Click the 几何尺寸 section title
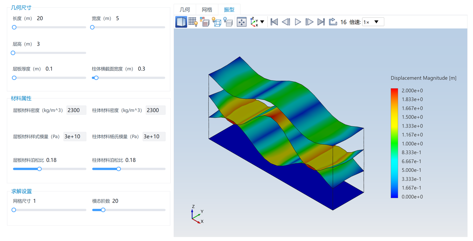The image size is (473, 241). tap(21, 8)
